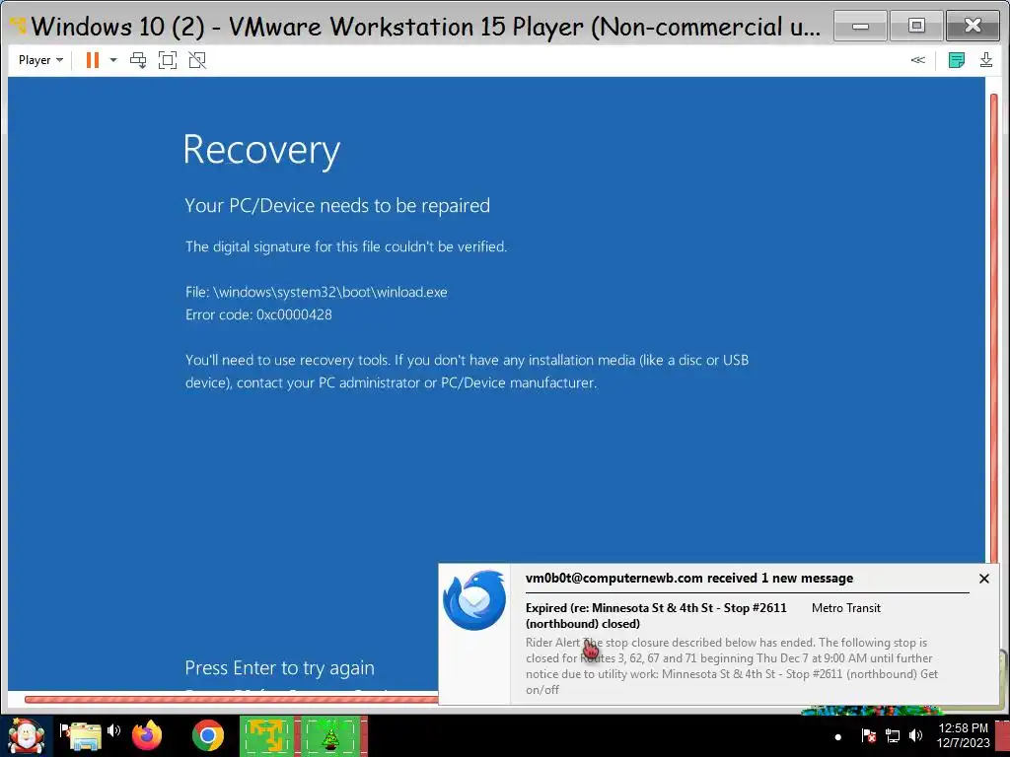Enter full screen mode icon
This screenshot has height=757, width=1010.
coord(168,60)
